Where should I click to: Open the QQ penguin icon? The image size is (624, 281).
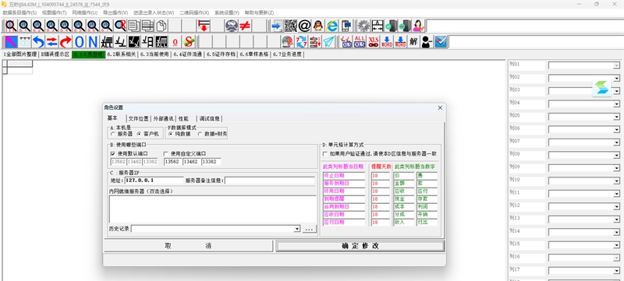(x=318, y=26)
